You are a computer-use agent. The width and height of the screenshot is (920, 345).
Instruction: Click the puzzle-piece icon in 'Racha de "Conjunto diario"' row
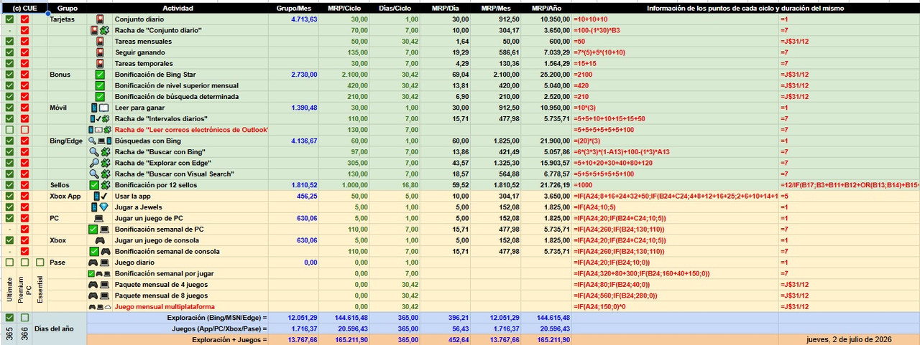(x=105, y=31)
